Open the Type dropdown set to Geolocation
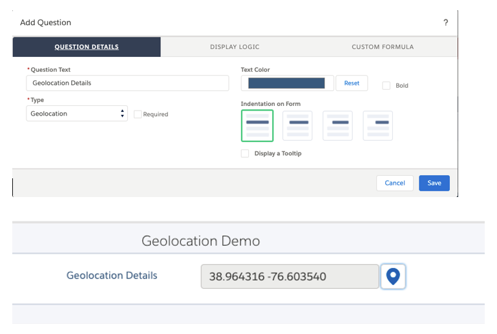Screen dimensions: 497x334 [77, 114]
